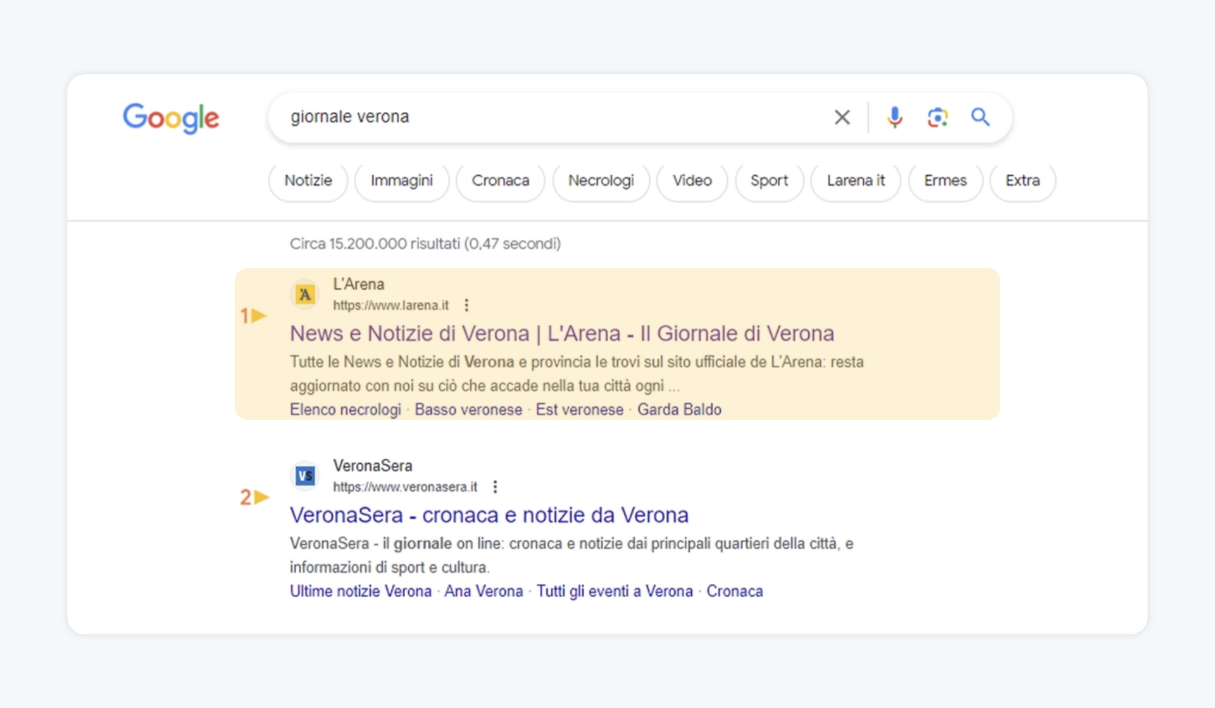This screenshot has width=1215, height=708.
Task: Click the VeronaSera snippet 'il giornale on line'
Action: point(571,555)
